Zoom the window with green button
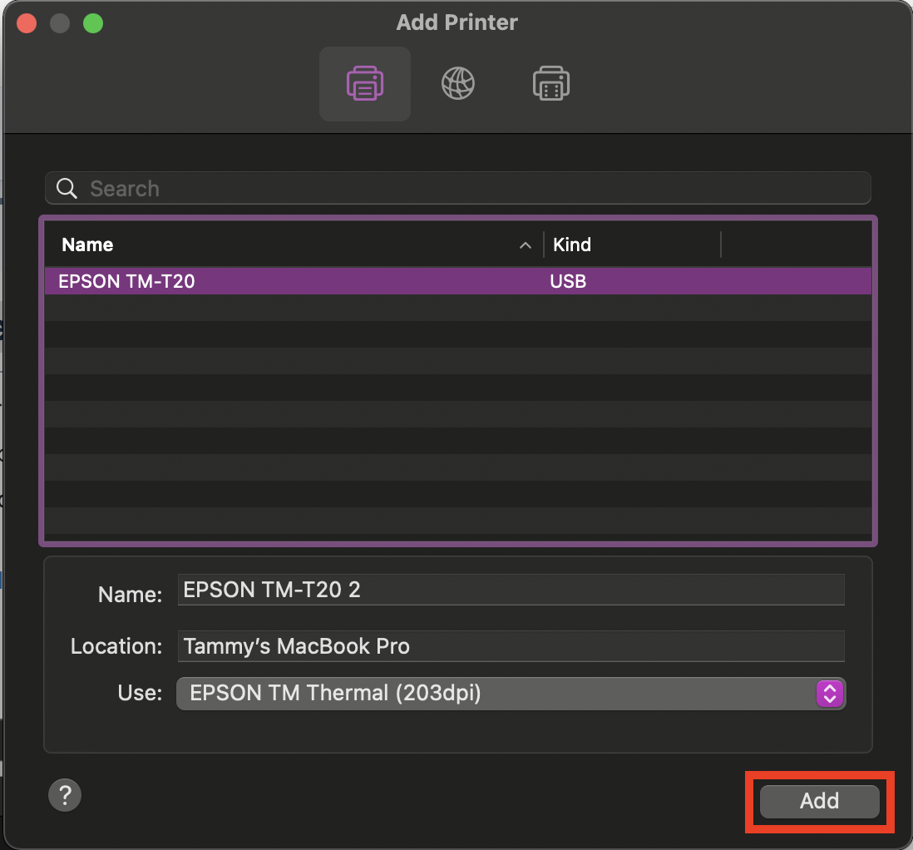 (93, 23)
